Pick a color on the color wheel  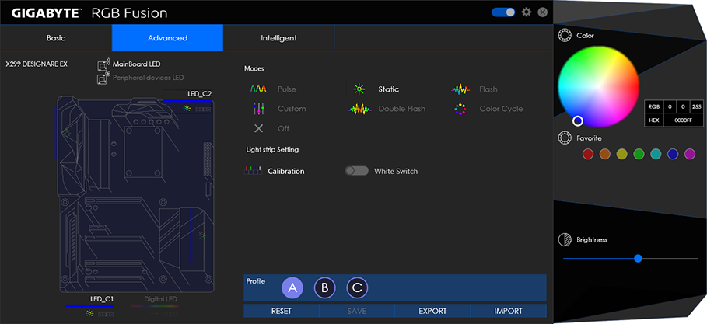pos(598,85)
